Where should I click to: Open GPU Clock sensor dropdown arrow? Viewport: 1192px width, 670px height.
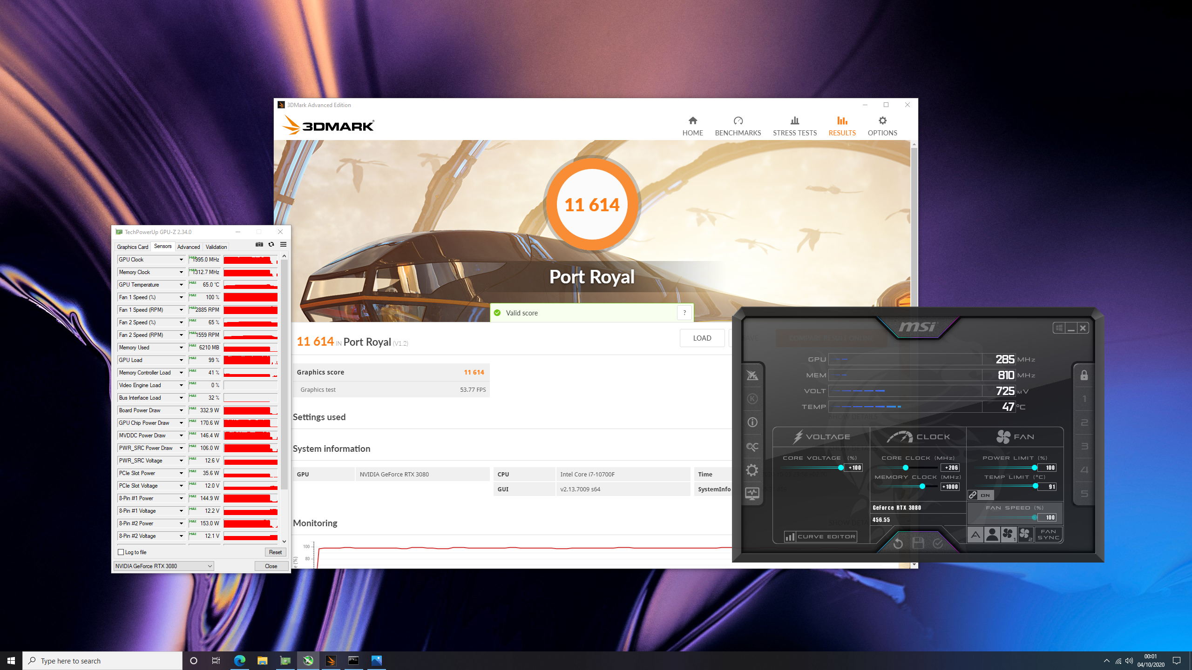(181, 260)
